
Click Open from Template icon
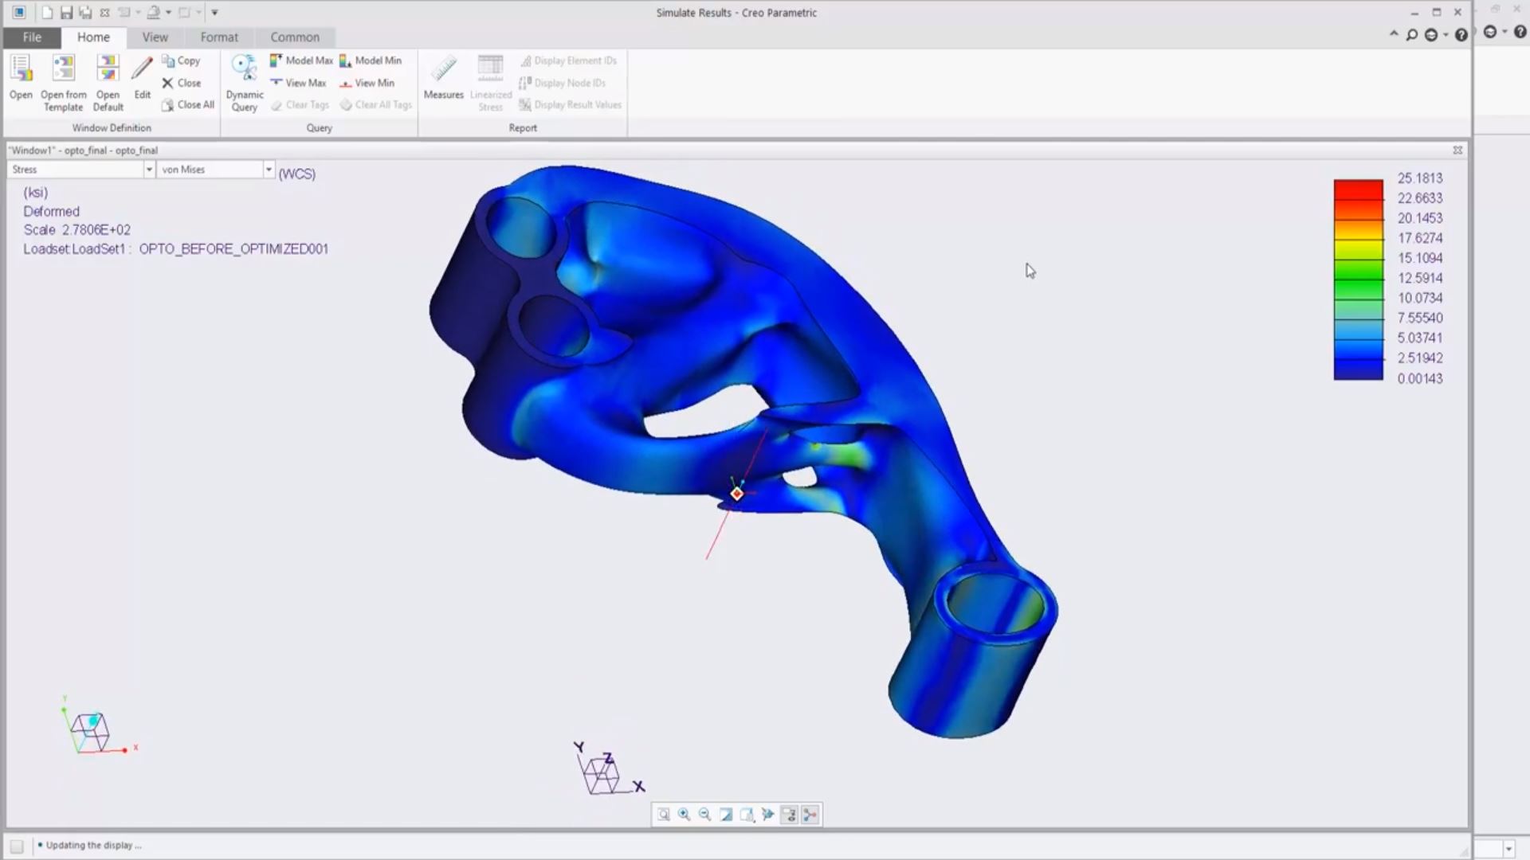(63, 70)
